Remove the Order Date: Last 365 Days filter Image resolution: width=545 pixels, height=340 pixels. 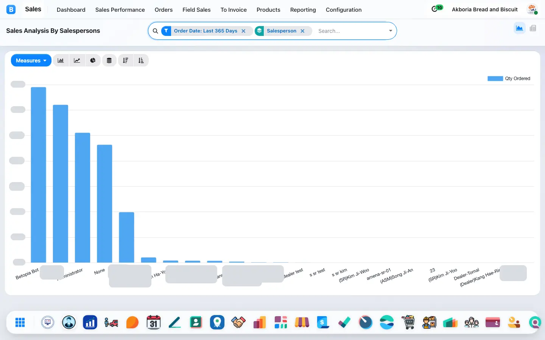(x=243, y=31)
